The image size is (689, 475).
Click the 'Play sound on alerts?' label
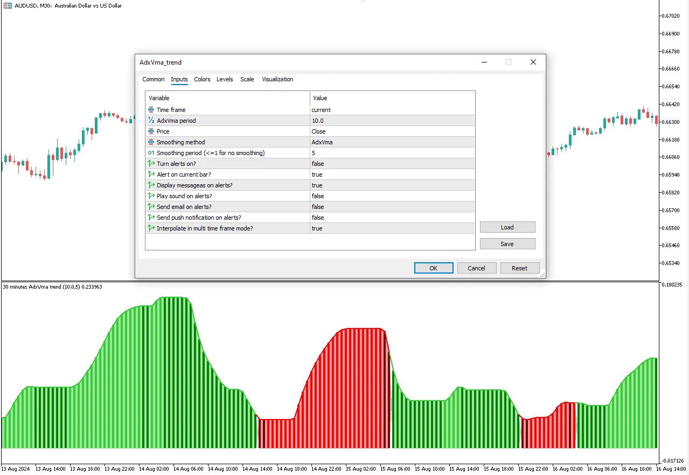[x=184, y=196]
